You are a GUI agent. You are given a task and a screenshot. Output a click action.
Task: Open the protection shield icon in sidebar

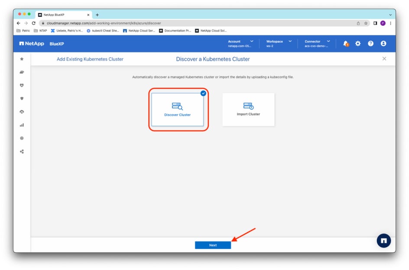click(x=22, y=98)
